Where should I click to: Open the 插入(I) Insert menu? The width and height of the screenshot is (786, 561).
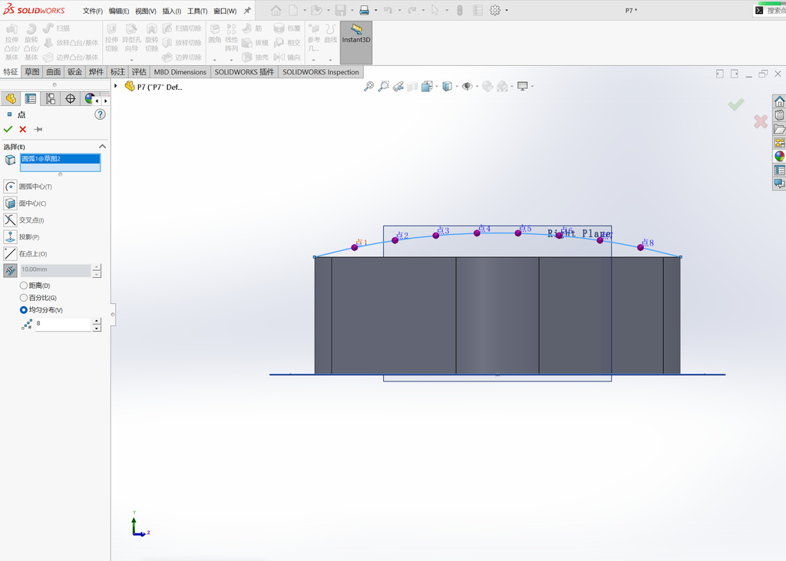coord(171,11)
